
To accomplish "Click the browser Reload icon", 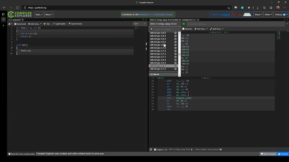I will (x=17, y=8).
